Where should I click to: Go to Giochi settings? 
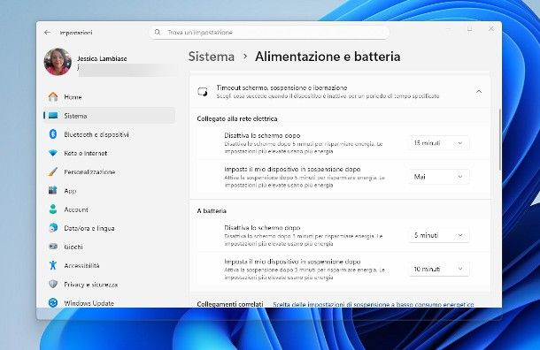[110, 247]
